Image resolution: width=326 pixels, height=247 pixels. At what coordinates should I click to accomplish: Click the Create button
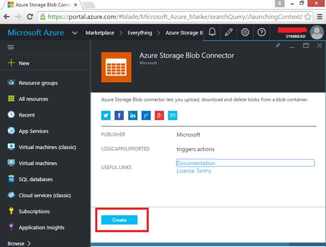119,220
